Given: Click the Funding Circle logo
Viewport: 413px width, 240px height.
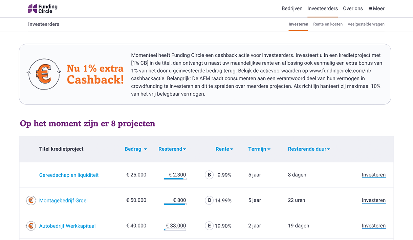Looking at the screenshot, I should coord(43,9).
